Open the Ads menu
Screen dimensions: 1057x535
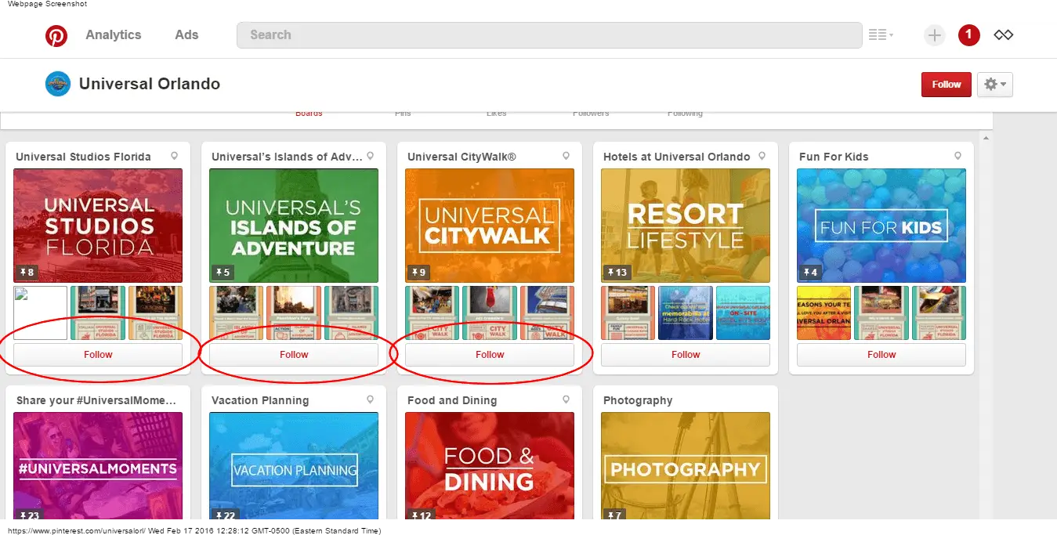(x=186, y=35)
